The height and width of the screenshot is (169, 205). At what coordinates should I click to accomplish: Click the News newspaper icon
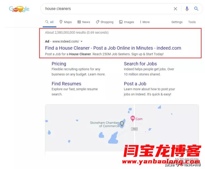click(79, 22)
